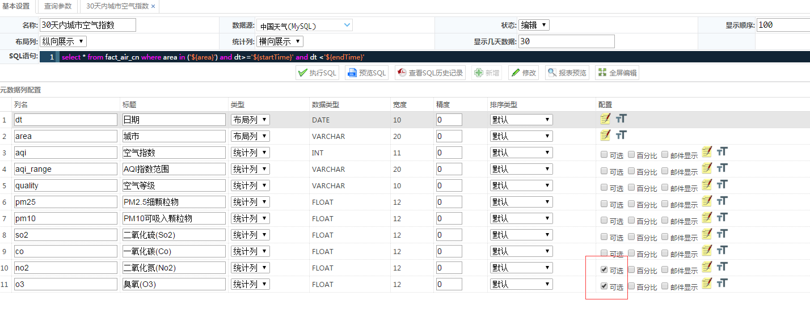The width and height of the screenshot is (810, 321).
Task: Click the text format icon in no2 row
Action: [x=722, y=267]
